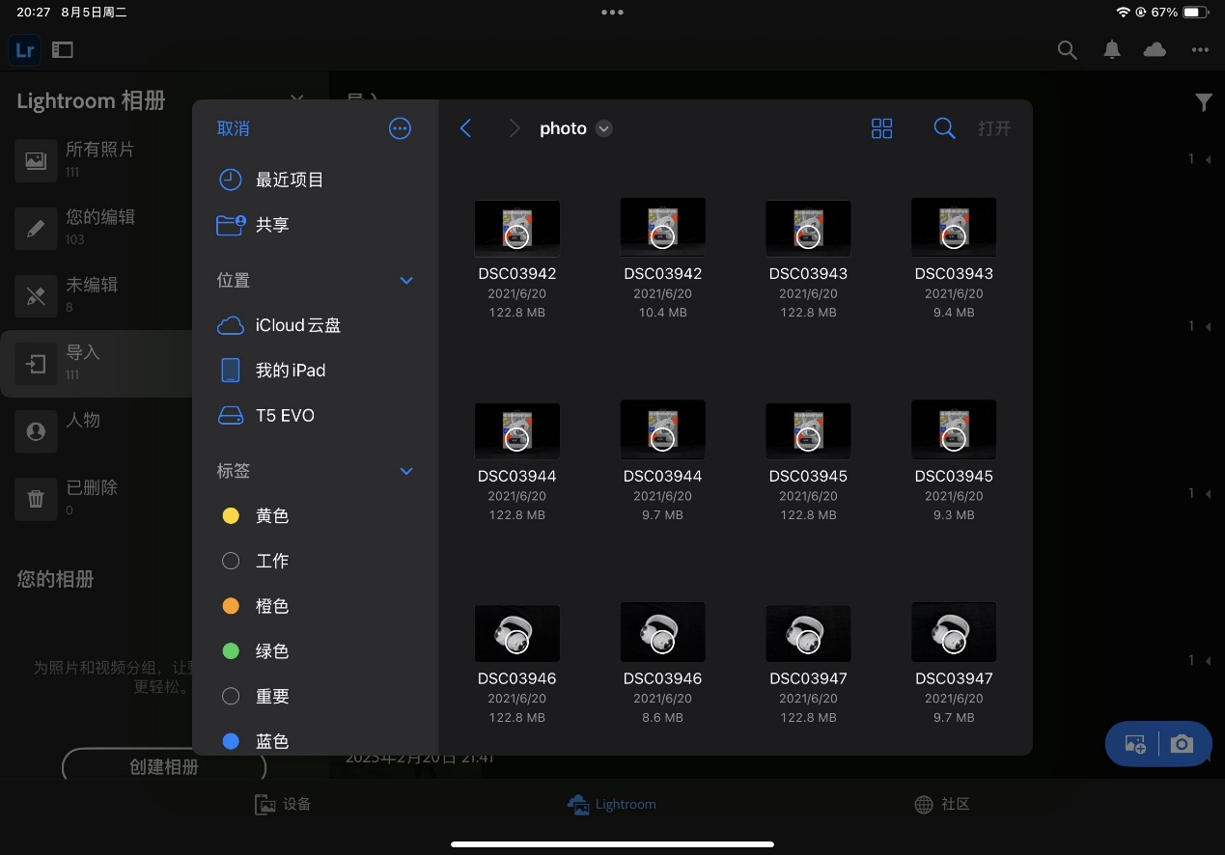Collapse the 标签 section chevron
The image size is (1225, 855).
pos(406,471)
